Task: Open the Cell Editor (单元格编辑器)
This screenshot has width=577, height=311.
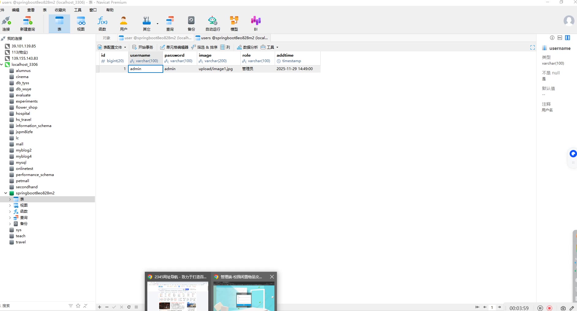Action: pyautogui.click(x=174, y=47)
